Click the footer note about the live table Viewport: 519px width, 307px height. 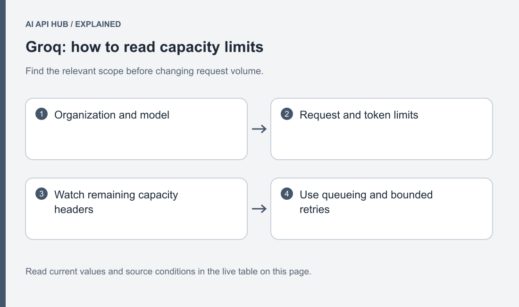pos(168,271)
